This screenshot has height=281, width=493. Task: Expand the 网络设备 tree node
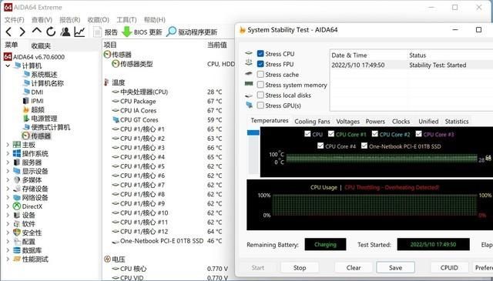8,198
